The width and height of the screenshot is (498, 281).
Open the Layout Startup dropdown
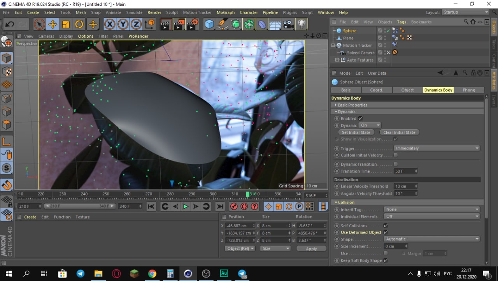(x=465, y=12)
